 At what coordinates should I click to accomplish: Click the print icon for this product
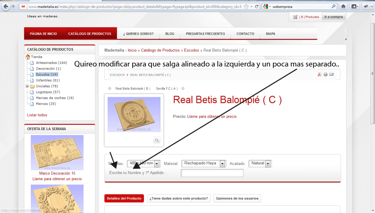pos(325,75)
